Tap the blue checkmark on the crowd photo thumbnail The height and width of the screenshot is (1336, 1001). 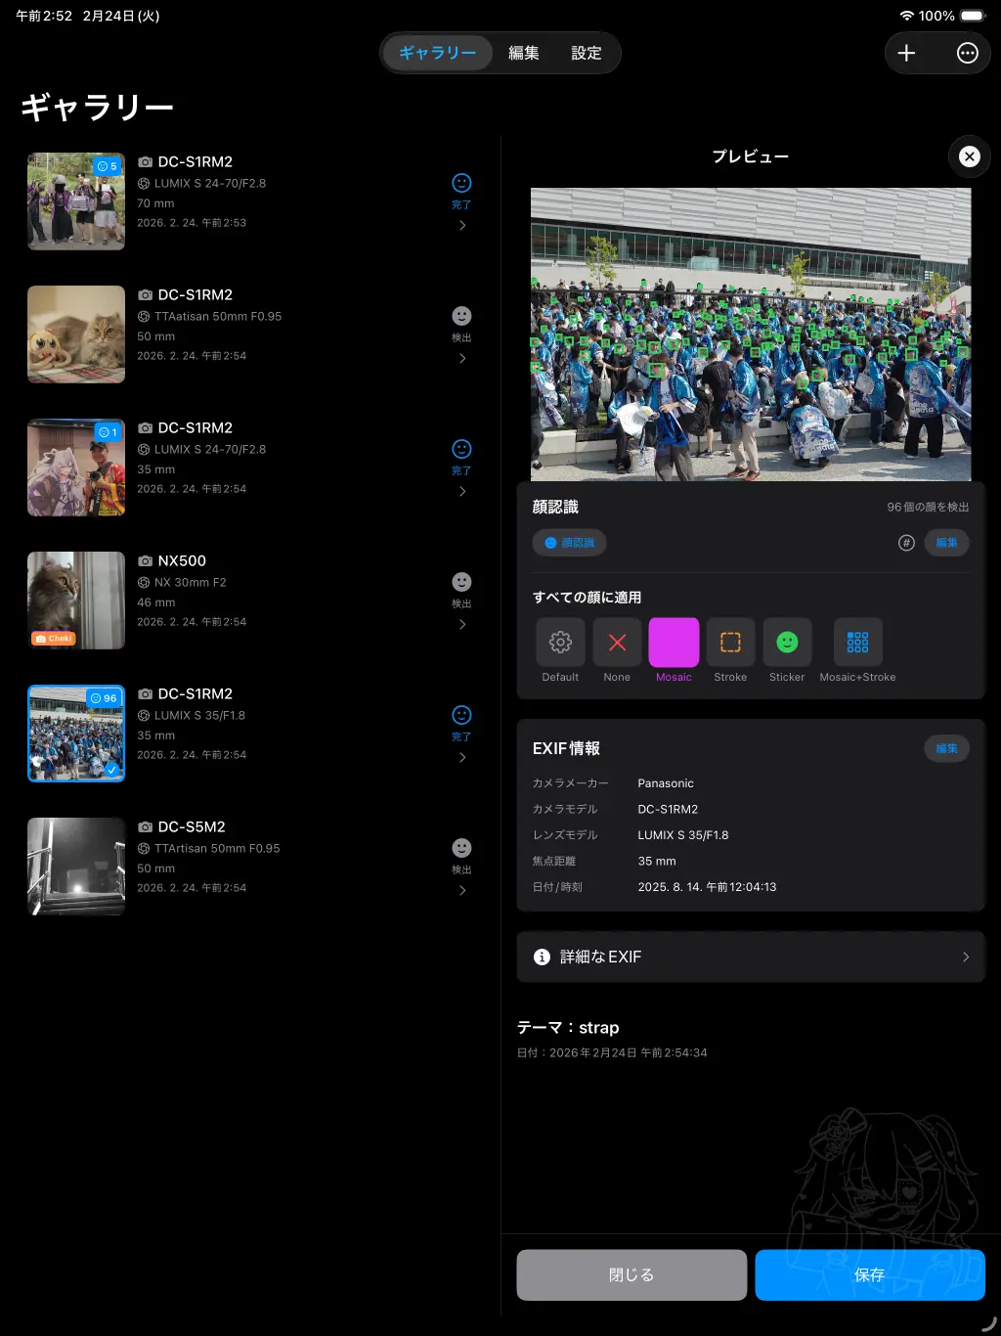coord(111,769)
